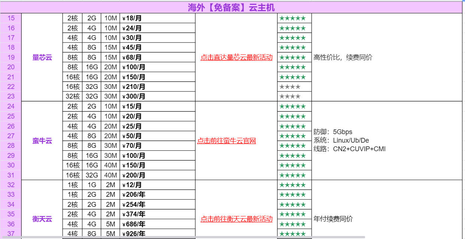This screenshot has width=465, height=239.
Task: Click the ¥254/年 price cell
Action: 157,204
